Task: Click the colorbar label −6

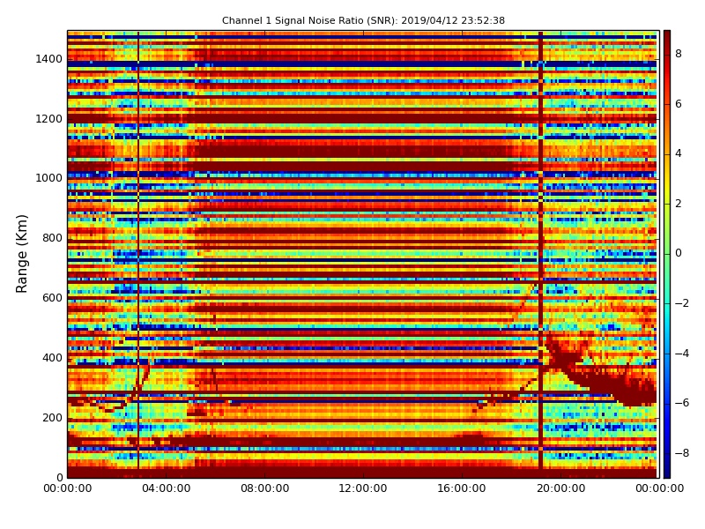Action: point(681,403)
